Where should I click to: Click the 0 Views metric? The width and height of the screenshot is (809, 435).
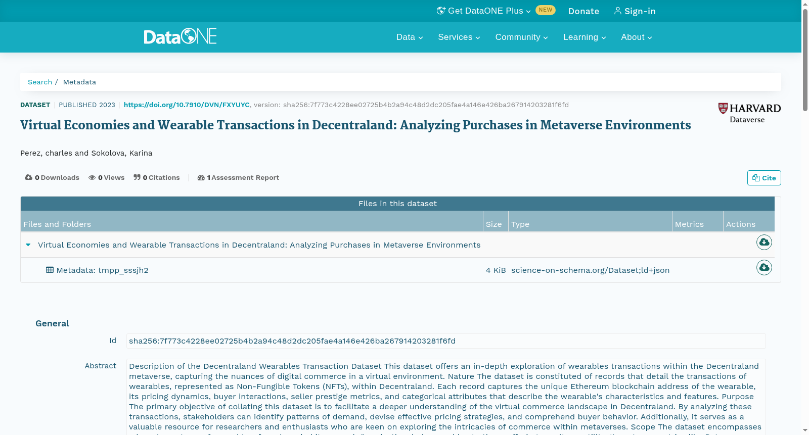106,177
